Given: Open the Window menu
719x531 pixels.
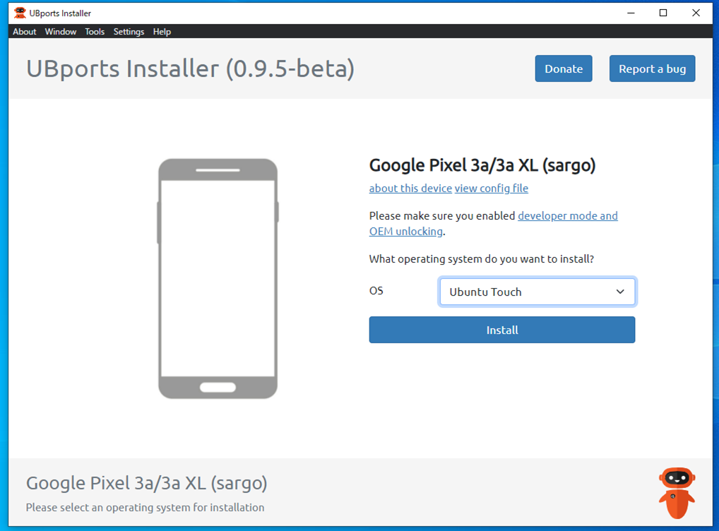Looking at the screenshot, I should tap(61, 32).
